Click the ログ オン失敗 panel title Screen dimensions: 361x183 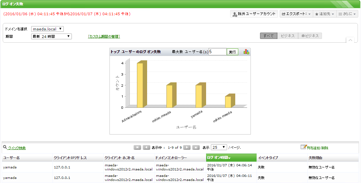13,4
